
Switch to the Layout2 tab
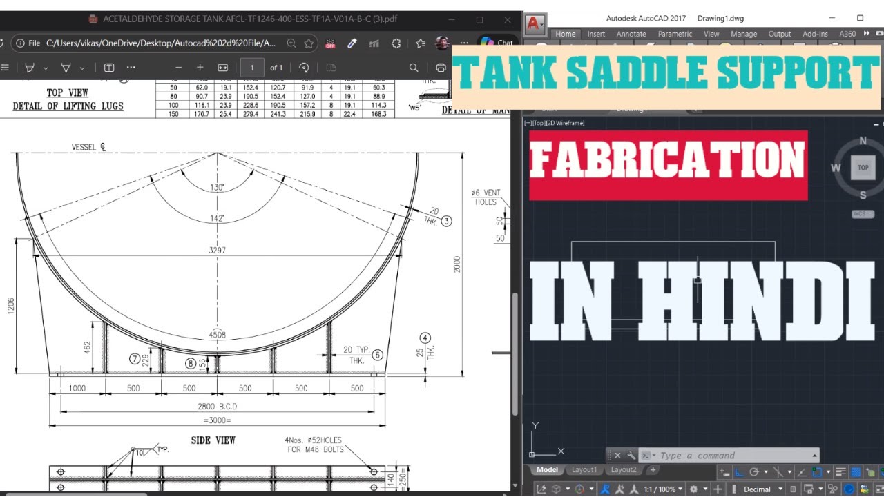coord(624,470)
